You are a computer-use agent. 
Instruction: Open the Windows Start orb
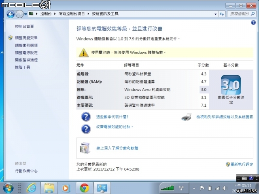click(8, 188)
